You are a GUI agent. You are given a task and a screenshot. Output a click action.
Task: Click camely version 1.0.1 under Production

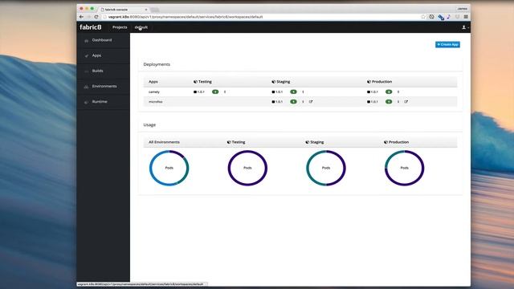(x=373, y=92)
